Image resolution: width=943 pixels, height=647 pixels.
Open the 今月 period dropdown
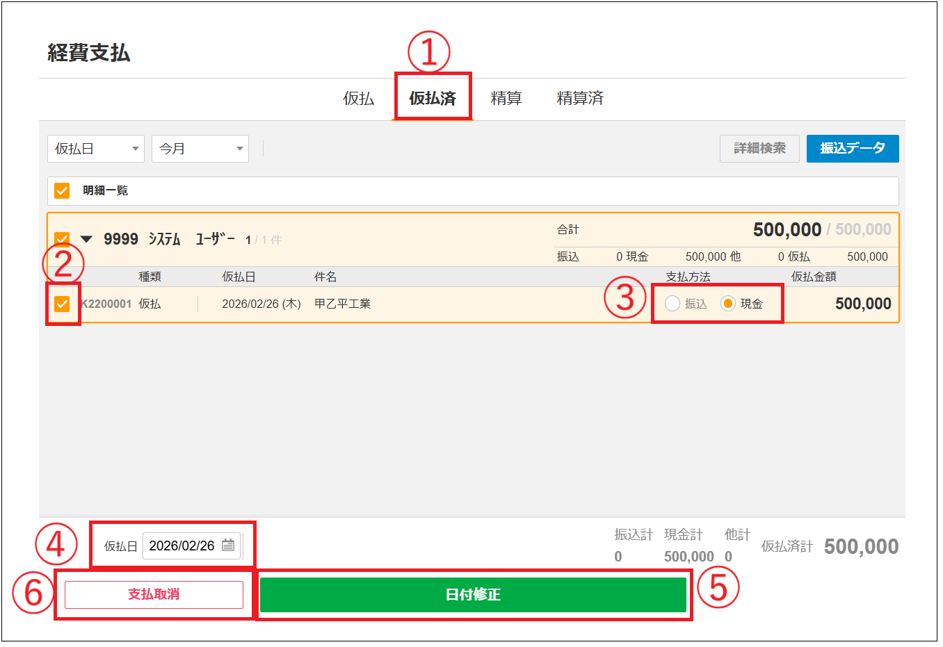pos(200,149)
